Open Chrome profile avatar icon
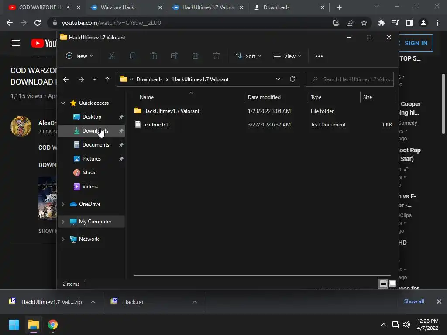The height and width of the screenshot is (335, 447). [423, 23]
